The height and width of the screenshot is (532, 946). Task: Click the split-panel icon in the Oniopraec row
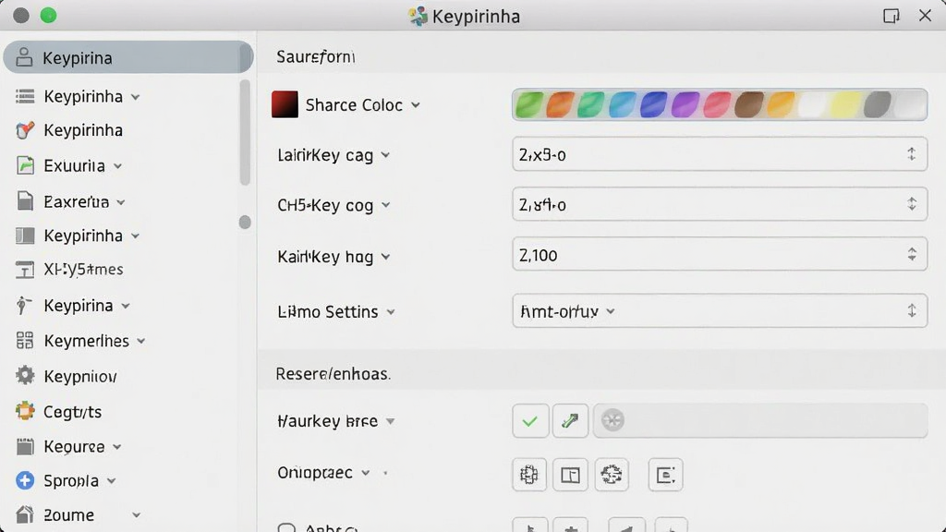tap(570, 475)
